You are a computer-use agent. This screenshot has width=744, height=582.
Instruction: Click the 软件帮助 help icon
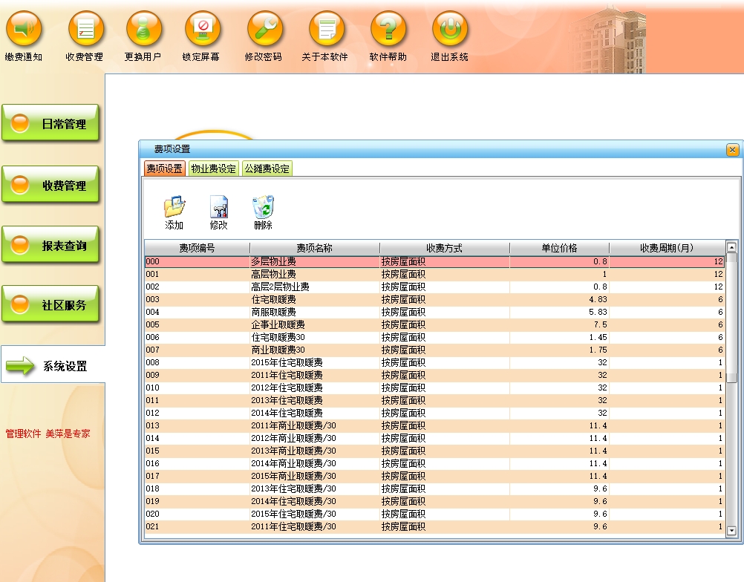click(x=388, y=30)
